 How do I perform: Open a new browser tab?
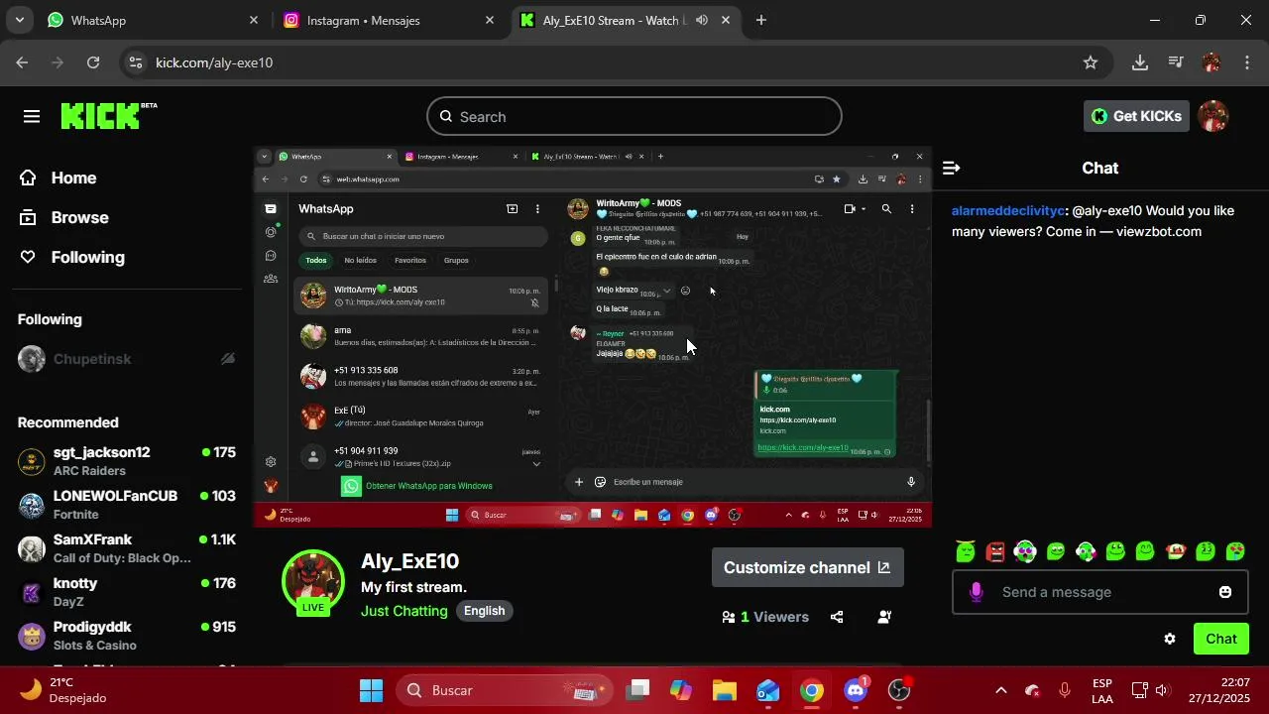[x=760, y=20]
